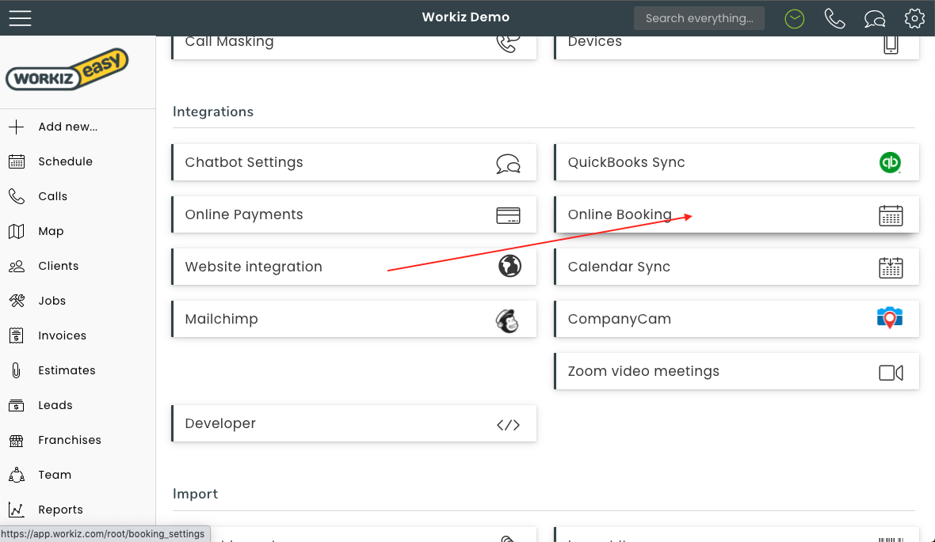935x542 pixels.
Task: Click the QuickBooks green logo icon
Action: [x=891, y=162]
